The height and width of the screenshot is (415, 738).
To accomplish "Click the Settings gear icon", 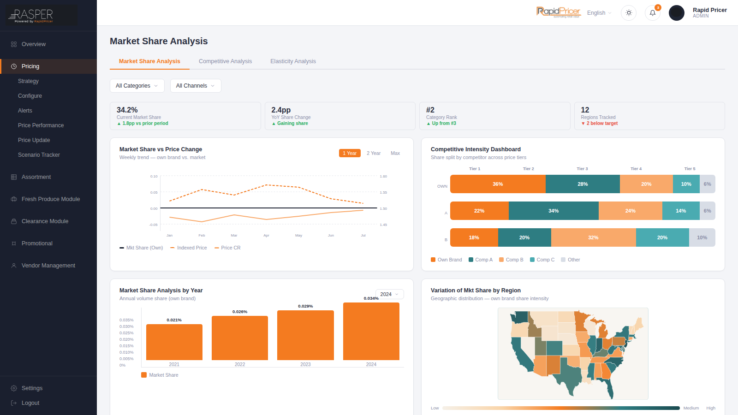I will pos(14,388).
